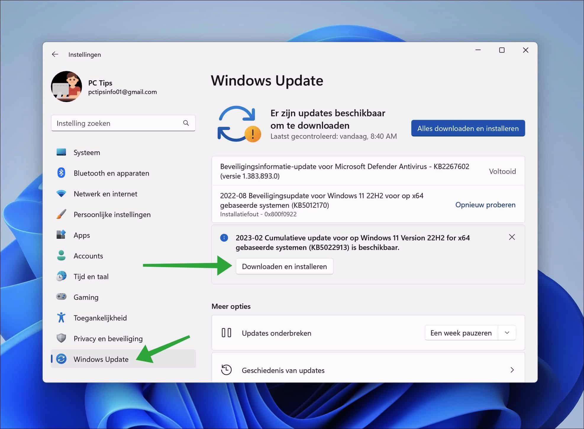The image size is (584, 429).
Task: Open Apps using the sidebar icon
Action: pyautogui.click(x=61, y=235)
